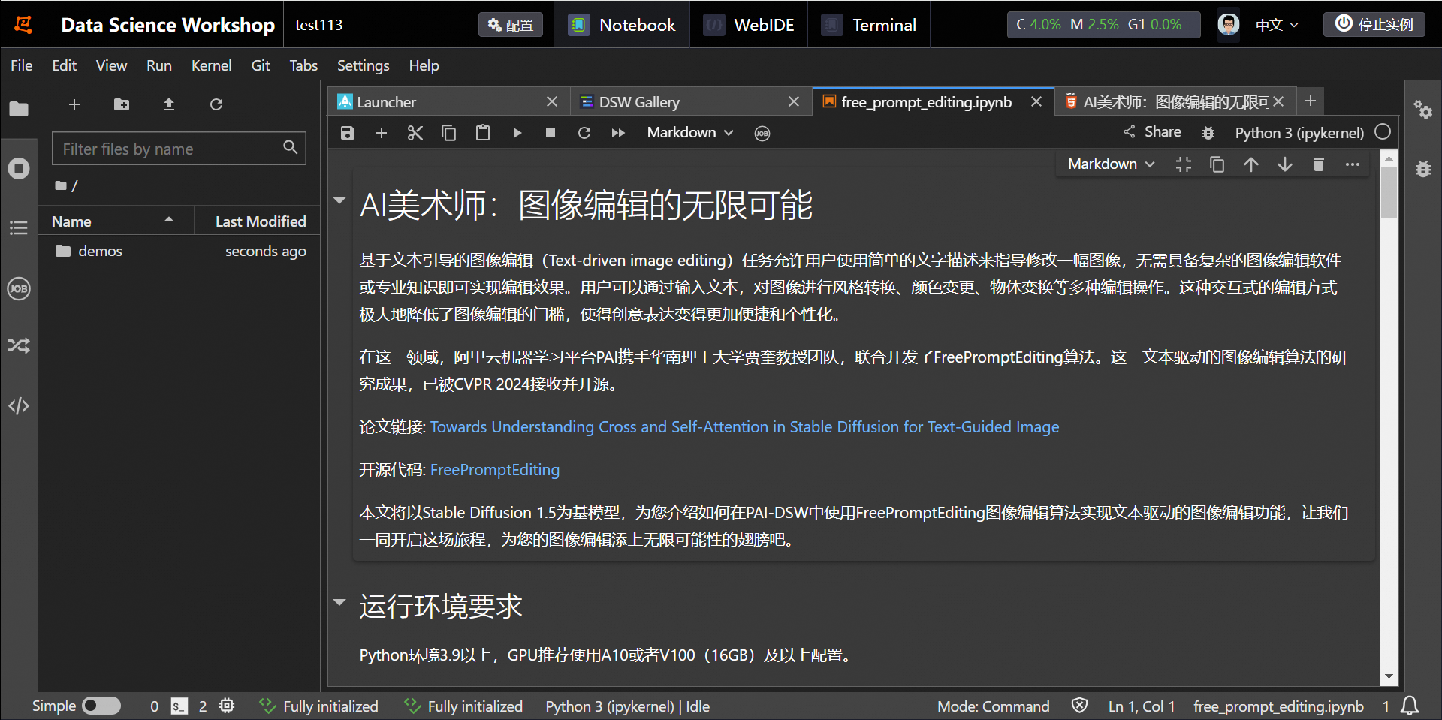
Task: Open the code snippet panel icon
Action: tap(19, 406)
